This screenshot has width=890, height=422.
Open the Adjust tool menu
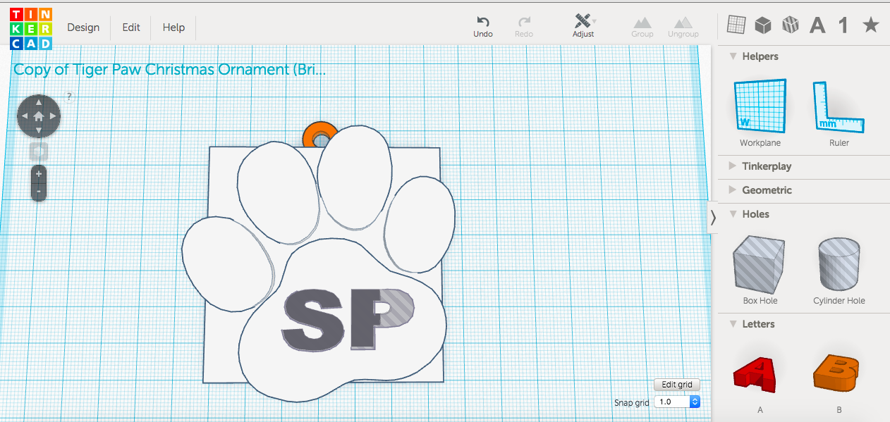[x=584, y=22]
